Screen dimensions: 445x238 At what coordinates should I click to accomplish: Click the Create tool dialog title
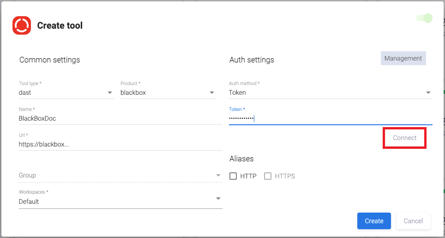coord(60,26)
